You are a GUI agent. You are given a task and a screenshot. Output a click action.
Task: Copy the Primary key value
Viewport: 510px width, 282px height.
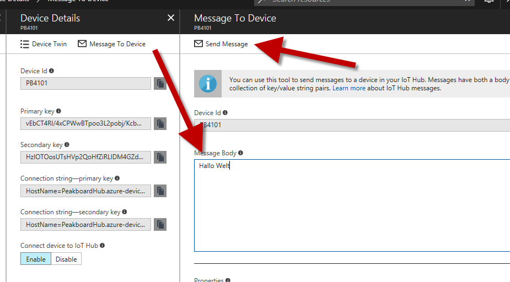tap(160, 123)
